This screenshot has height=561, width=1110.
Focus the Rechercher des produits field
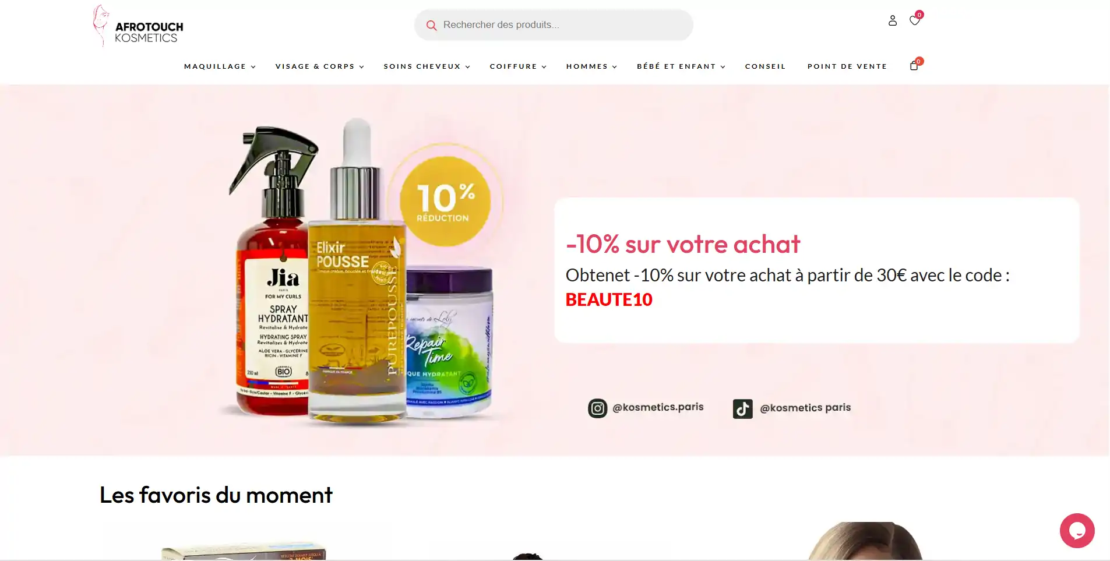(x=554, y=25)
